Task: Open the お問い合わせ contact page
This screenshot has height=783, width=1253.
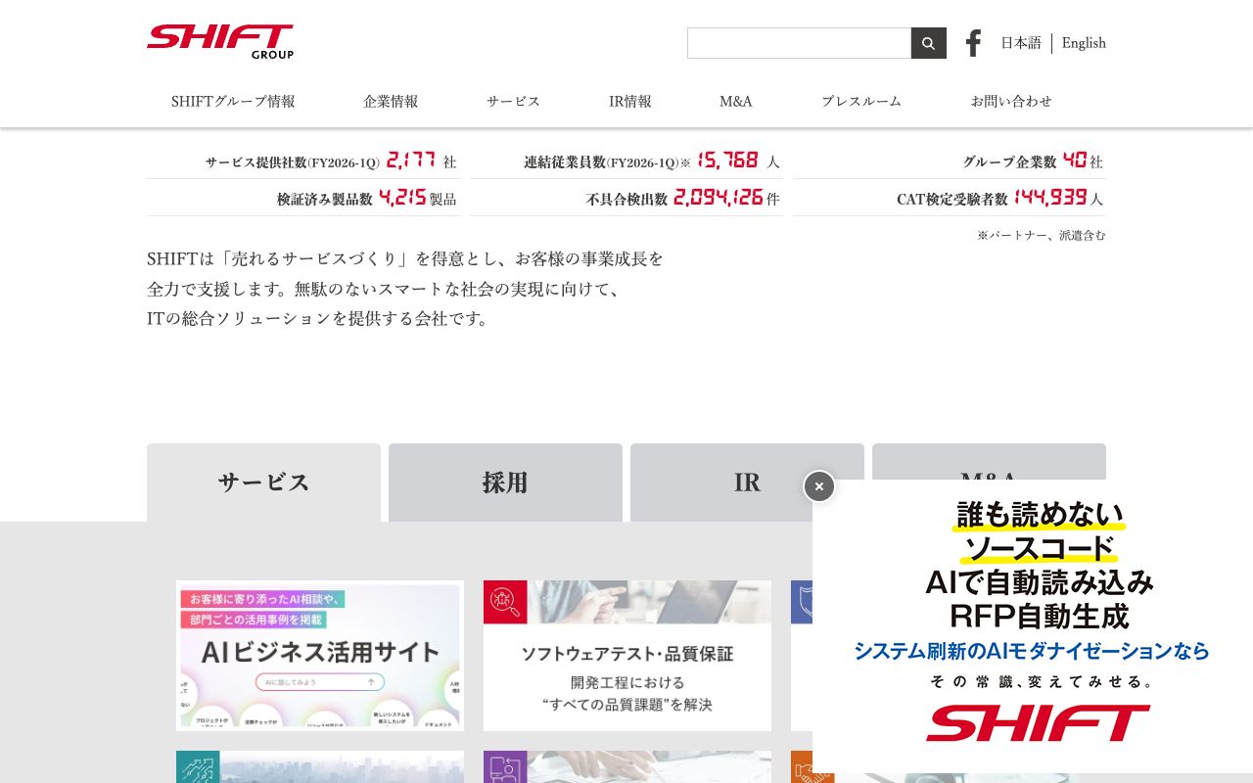Action: tap(1011, 101)
